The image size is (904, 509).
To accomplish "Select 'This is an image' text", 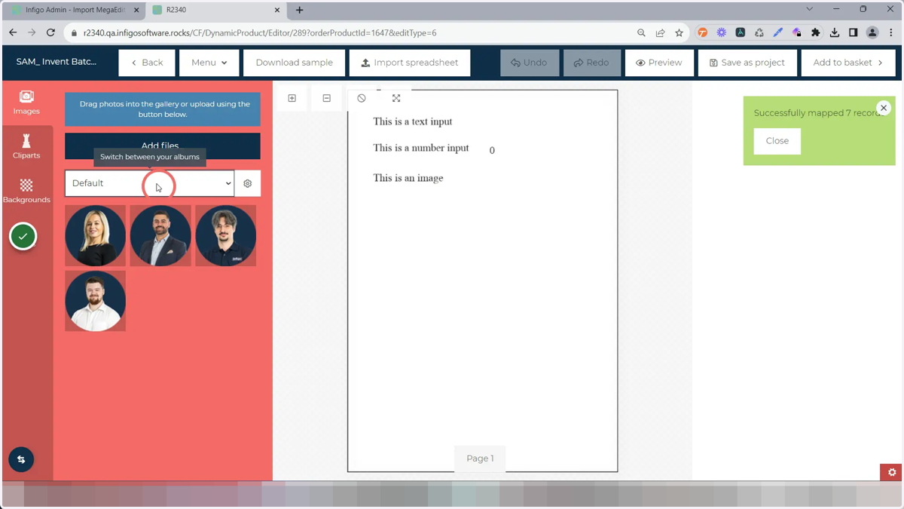I will pyautogui.click(x=408, y=178).
